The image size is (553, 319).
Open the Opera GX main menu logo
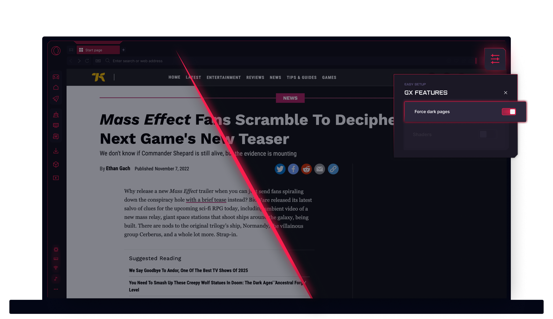pyautogui.click(x=56, y=51)
